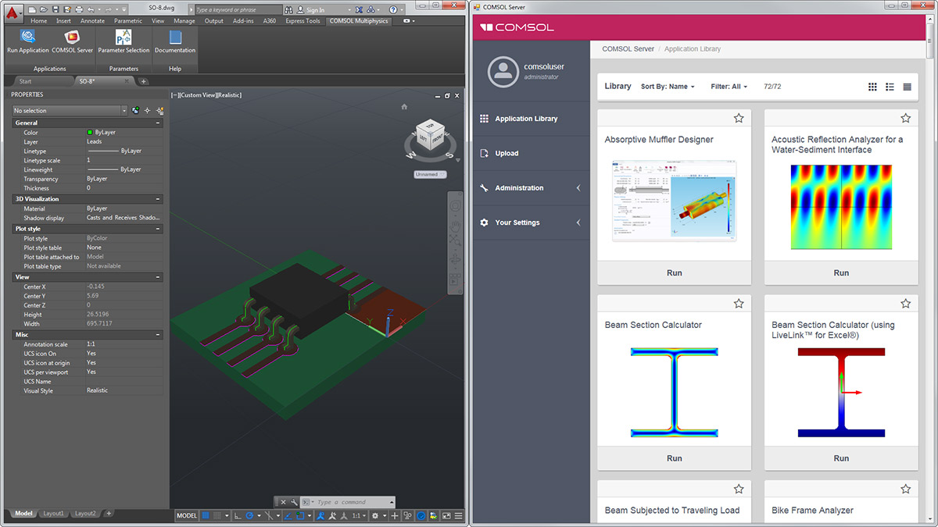Star the Beam Section Calculator app

coord(738,304)
